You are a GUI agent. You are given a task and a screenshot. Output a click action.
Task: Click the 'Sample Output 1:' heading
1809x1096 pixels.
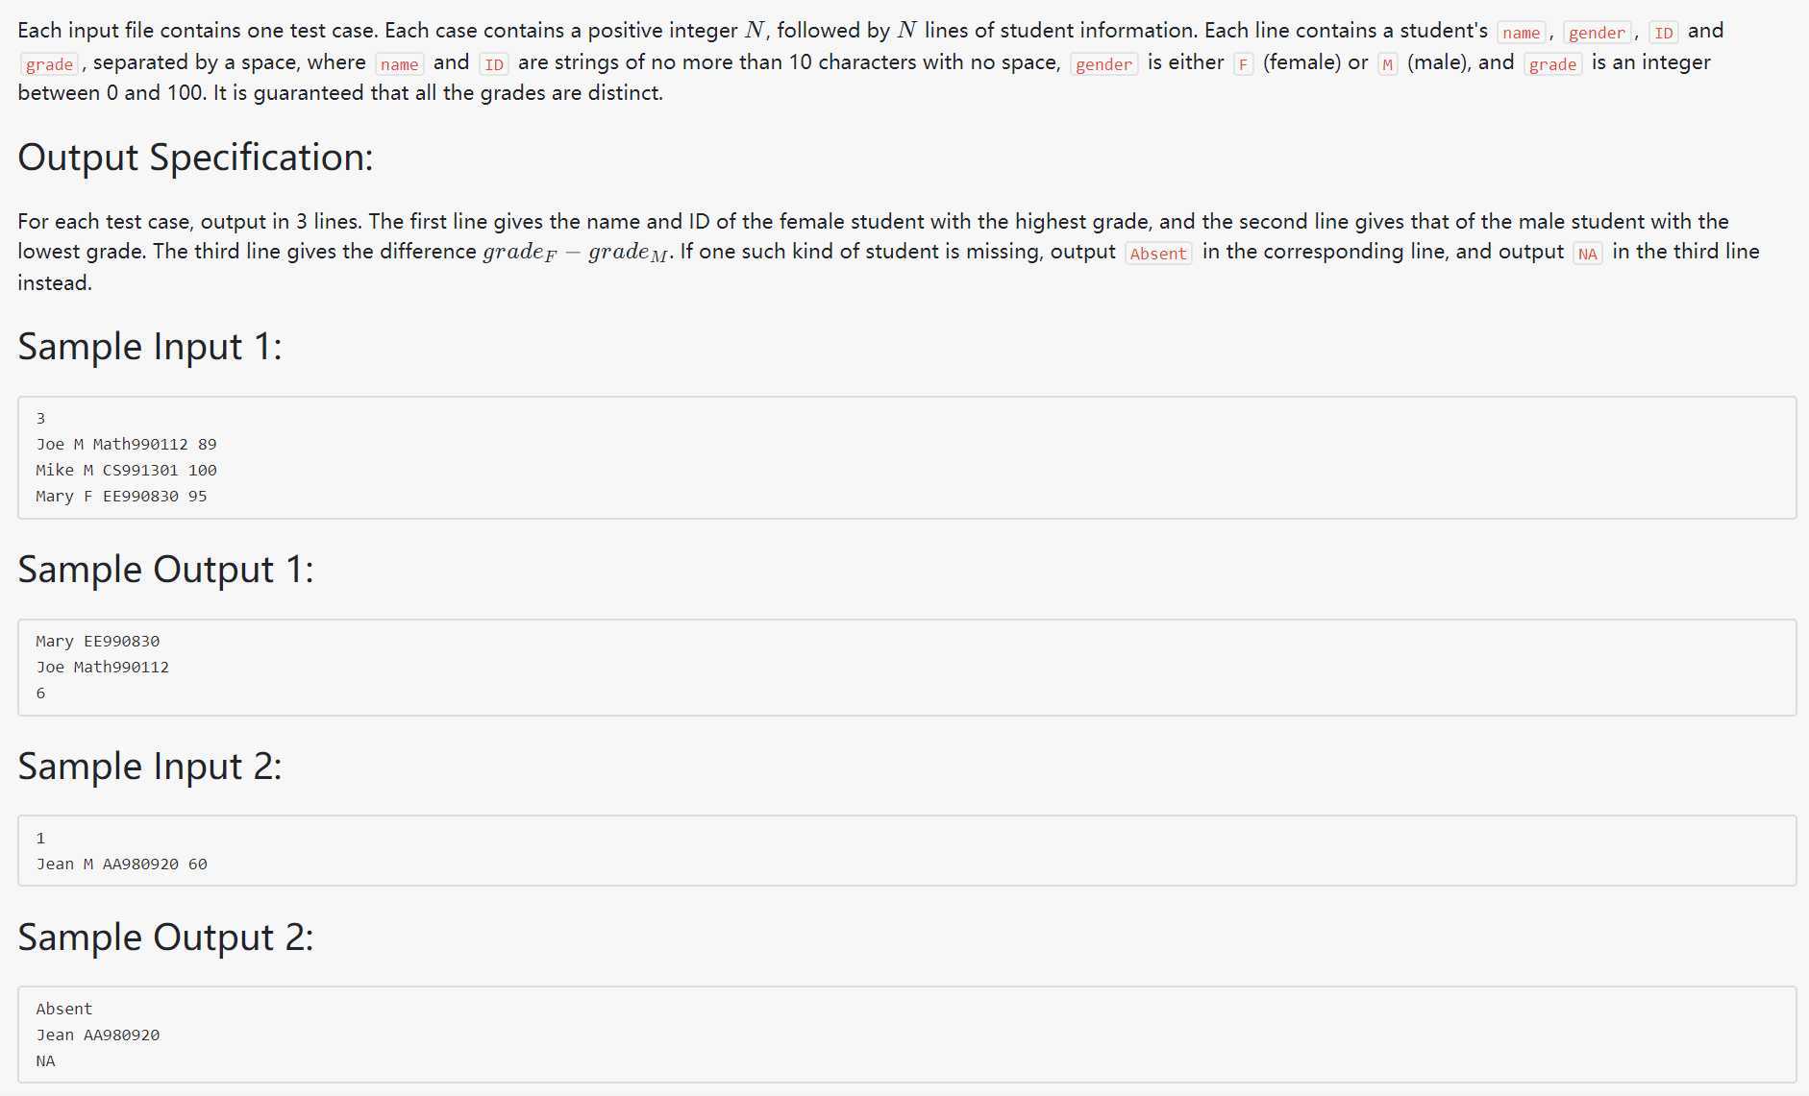(165, 570)
